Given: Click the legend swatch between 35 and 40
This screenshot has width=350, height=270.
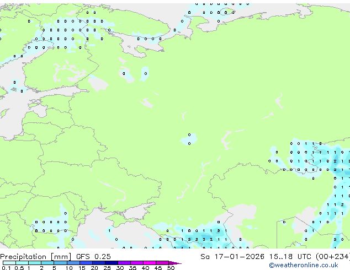Looking at the screenshot, I should pyautogui.click(x=136, y=263).
